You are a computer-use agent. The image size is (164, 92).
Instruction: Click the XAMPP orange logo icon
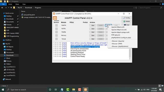55,18
